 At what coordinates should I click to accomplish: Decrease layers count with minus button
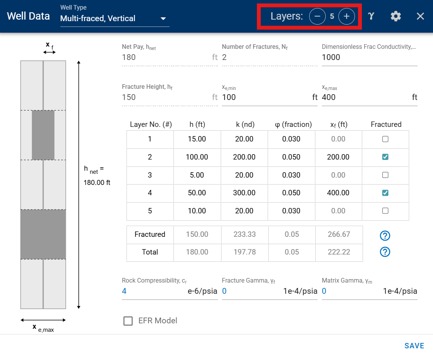(317, 17)
